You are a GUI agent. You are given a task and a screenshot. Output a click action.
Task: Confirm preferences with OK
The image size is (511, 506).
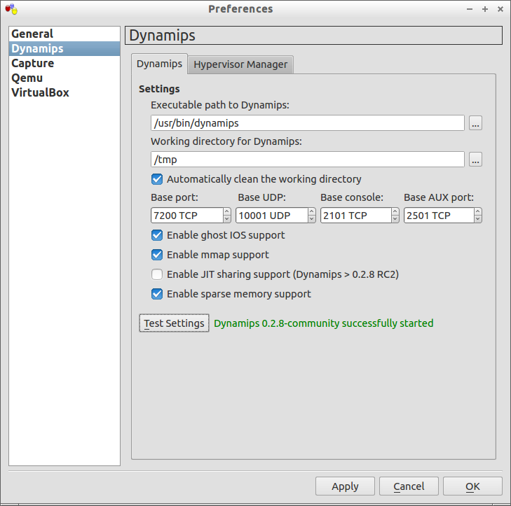(472, 486)
